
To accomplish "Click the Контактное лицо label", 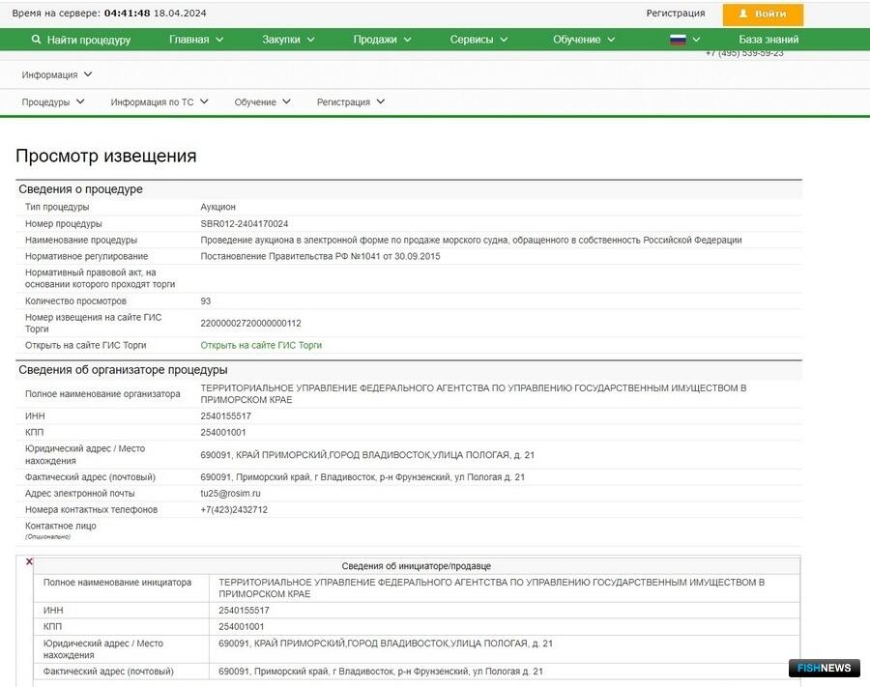I will (61, 526).
